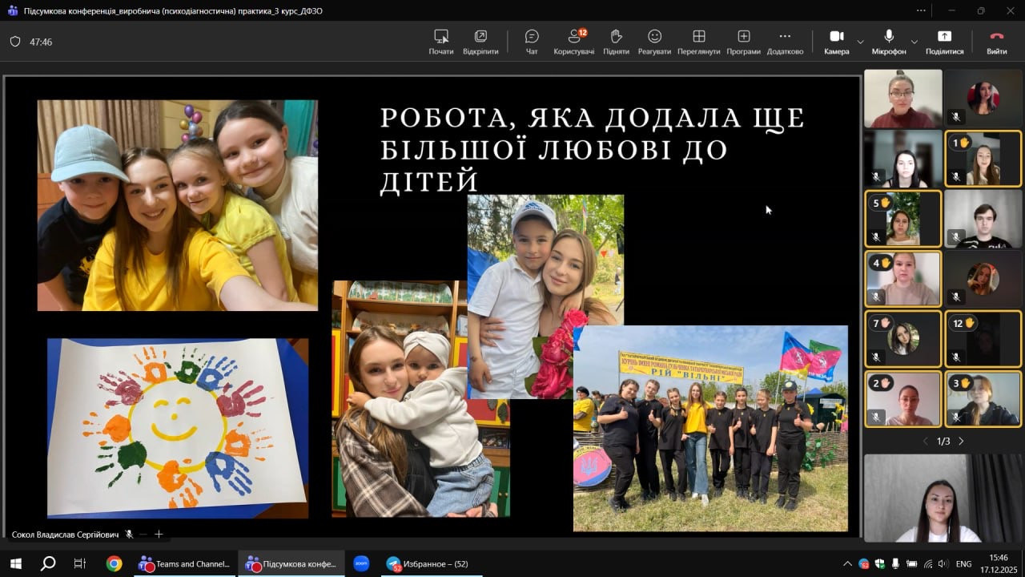Open the Чат (chat) panel

pos(532,42)
